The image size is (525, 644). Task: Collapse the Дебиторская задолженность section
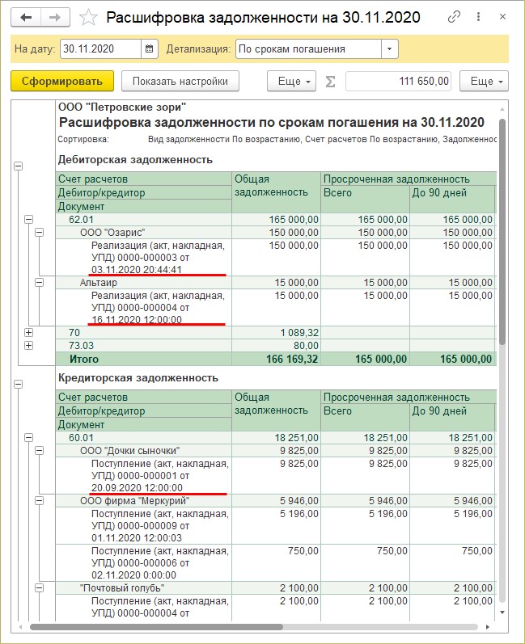click(x=19, y=166)
